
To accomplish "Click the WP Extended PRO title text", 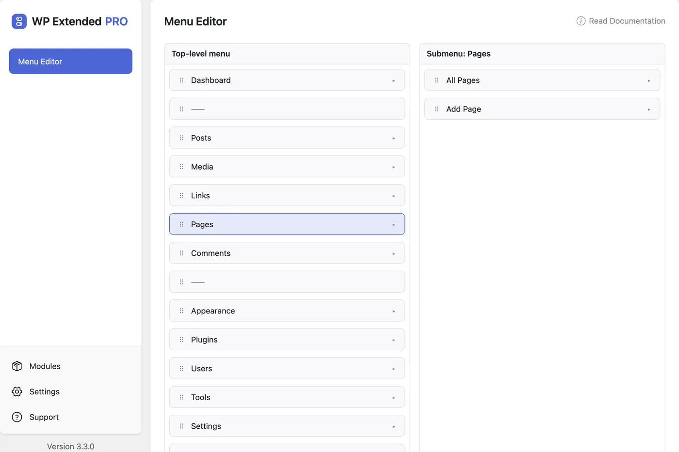I will [x=80, y=21].
